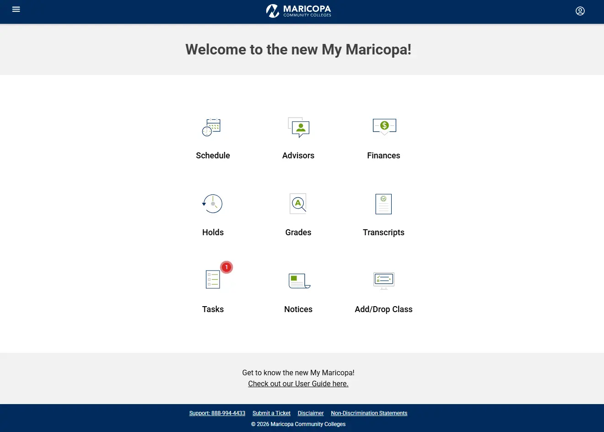The image size is (604, 432).
Task: Click the Advisors label
Action: click(x=298, y=156)
